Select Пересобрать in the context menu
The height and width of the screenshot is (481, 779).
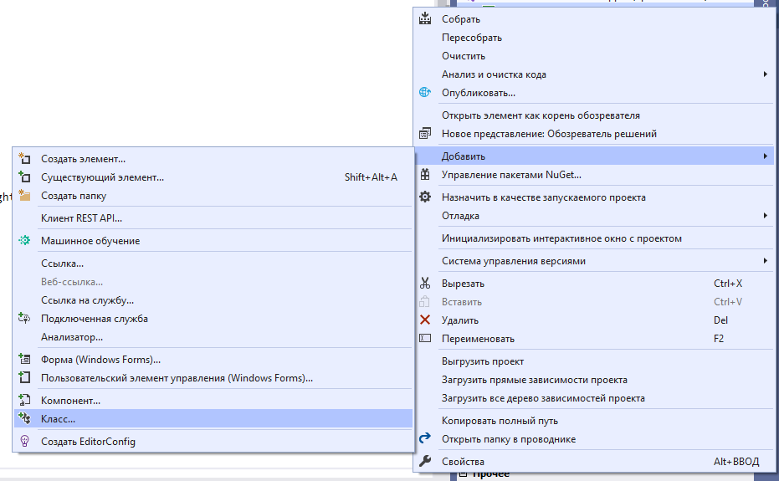[x=472, y=38]
